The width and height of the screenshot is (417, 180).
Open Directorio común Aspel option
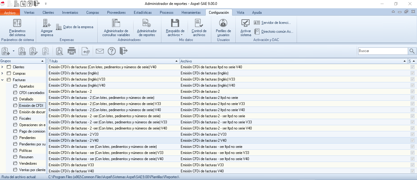[x=273, y=31]
